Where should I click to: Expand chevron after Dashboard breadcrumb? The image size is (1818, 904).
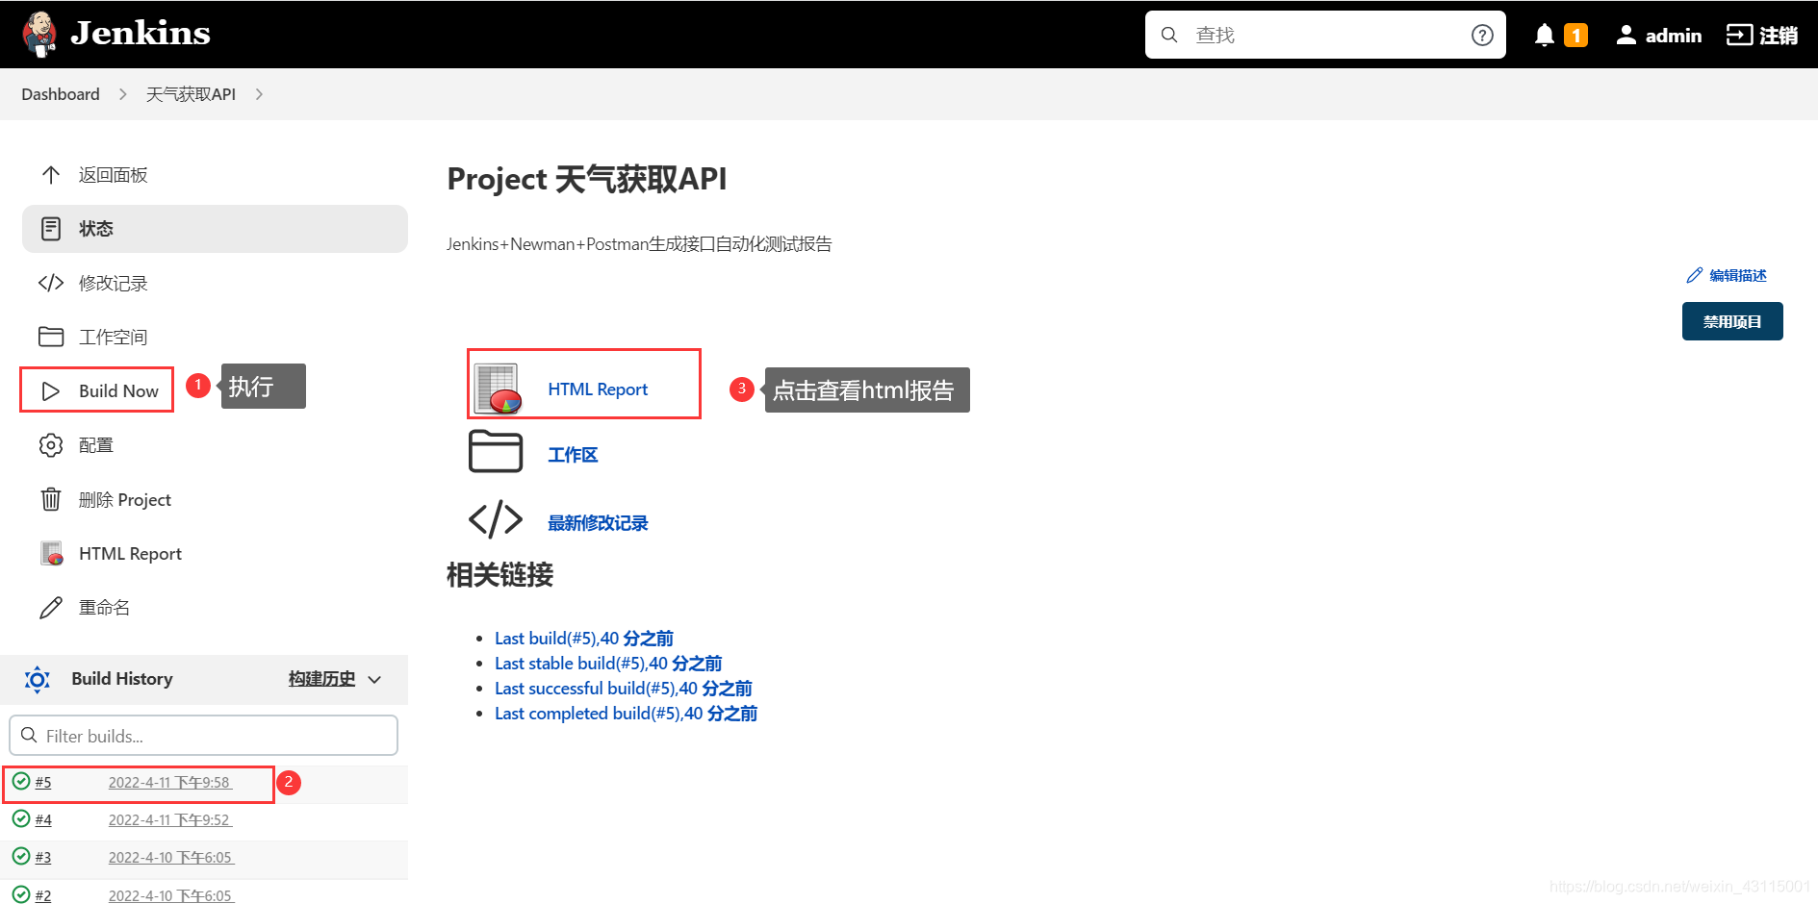click(122, 94)
